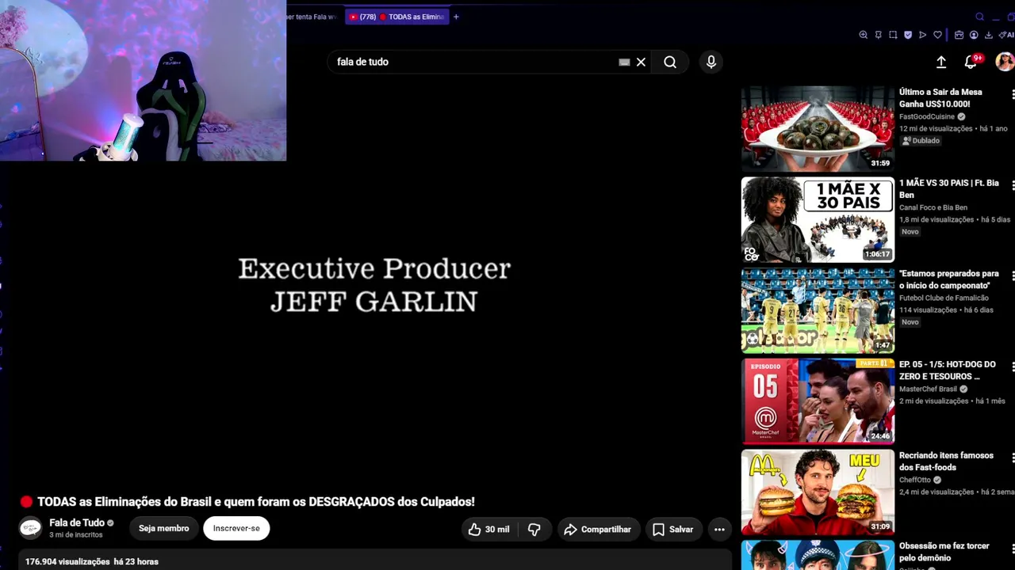Open the on-screen keyboard in search box
This screenshot has height=570, width=1015.
tap(624, 62)
